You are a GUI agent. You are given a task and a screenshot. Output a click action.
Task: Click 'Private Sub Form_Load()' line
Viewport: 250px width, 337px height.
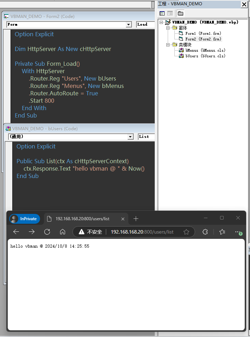[x=47, y=64]
